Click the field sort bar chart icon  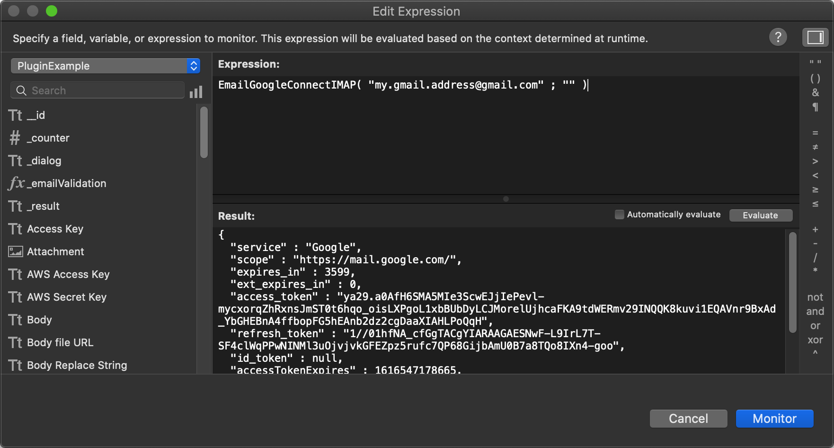pos(196,91)
